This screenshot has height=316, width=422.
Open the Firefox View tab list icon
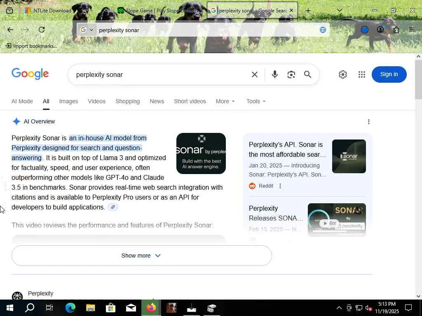pos(9,10)
